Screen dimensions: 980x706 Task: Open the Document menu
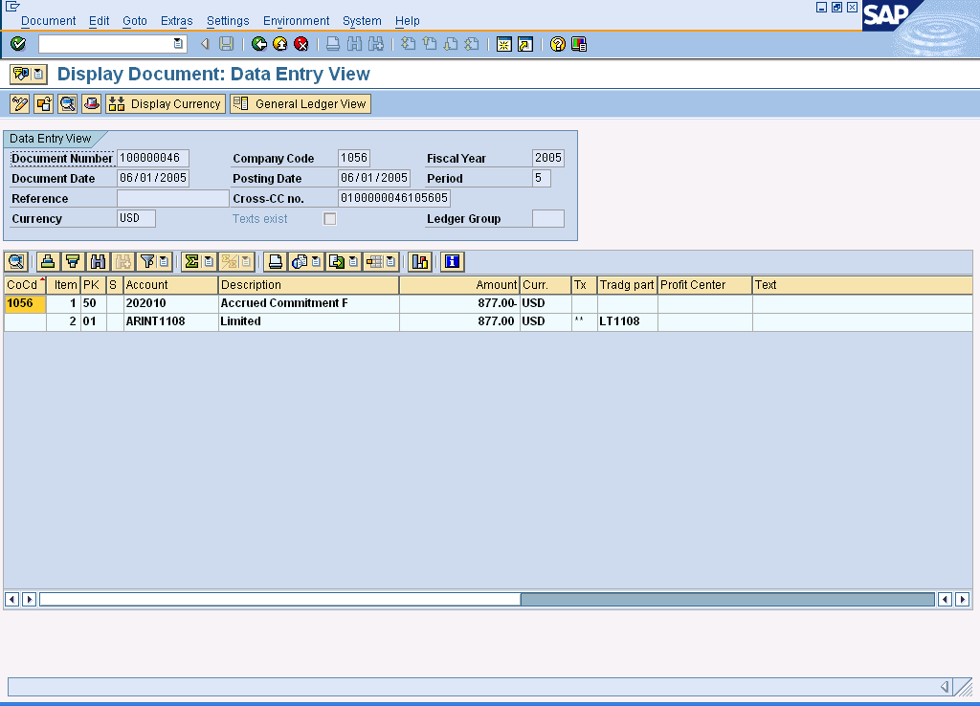[x=48, y=21]
